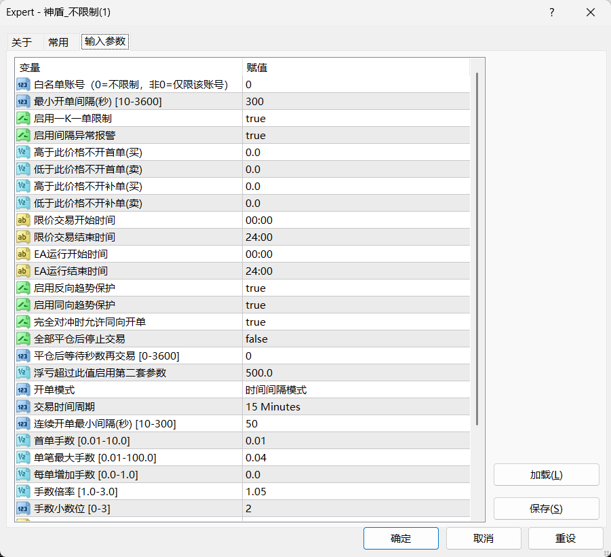611x557 pixels.
Task: Click the double icon beside 高于此价格不开首单(买)
Action: click(23, 153)
